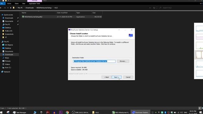Open the File menu in Explorer
203x114 pixels.
2,3
